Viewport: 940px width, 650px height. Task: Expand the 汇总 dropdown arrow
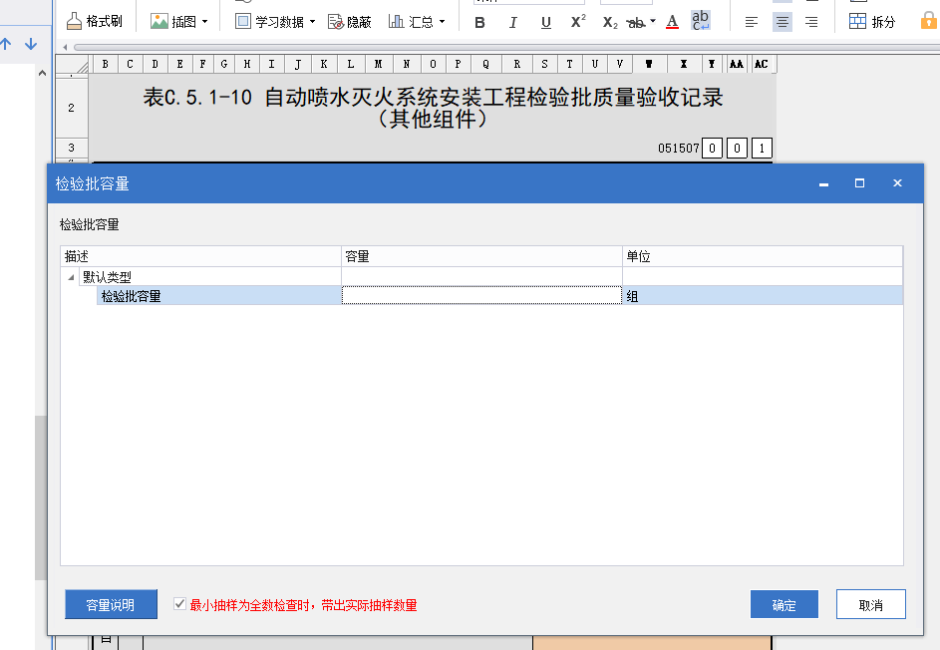443,22
